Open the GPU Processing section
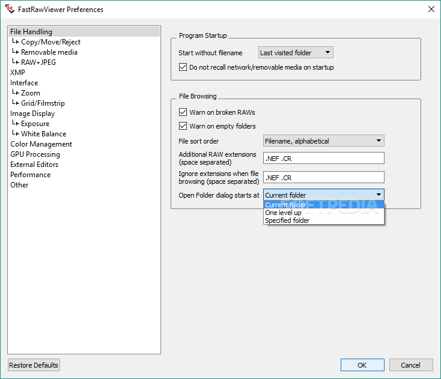The image size is (441, 379). 35,154
